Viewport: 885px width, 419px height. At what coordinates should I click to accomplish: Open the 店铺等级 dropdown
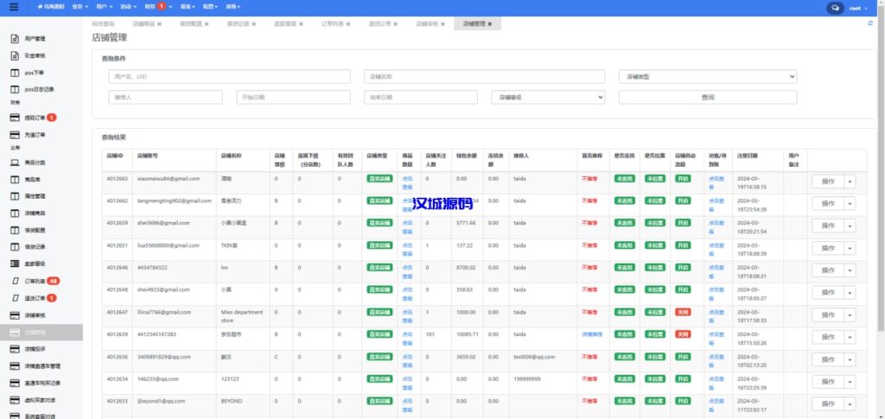548,98
